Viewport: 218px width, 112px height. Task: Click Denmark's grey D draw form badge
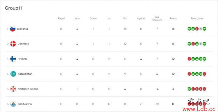click(201, 44)
